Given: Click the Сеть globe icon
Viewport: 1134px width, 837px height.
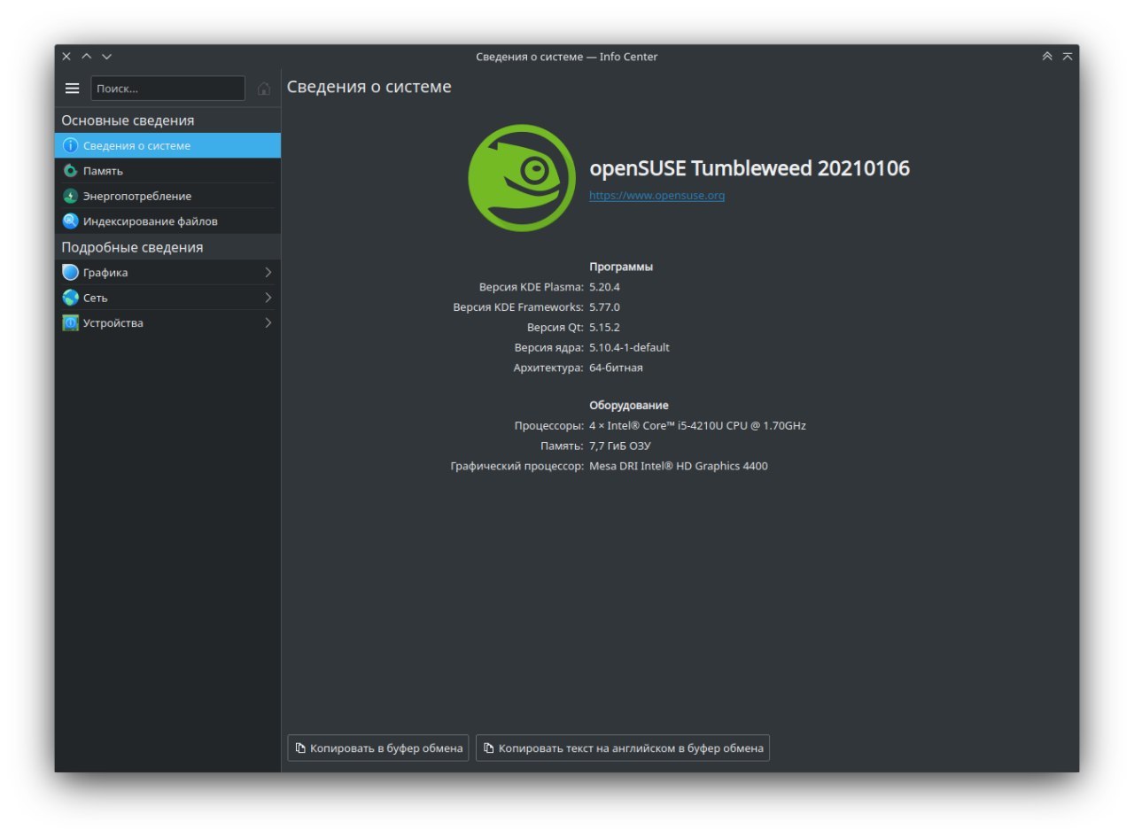Looking at the screenshot, I should coord(70,298).
